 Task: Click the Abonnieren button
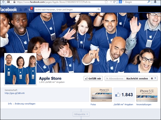pyautogui.click(x=115, y=78)
